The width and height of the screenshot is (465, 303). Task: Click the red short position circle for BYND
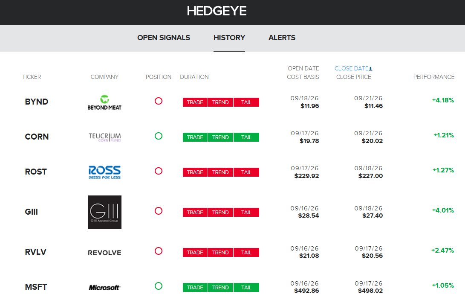pyautogui.click(x=159, y=101)
